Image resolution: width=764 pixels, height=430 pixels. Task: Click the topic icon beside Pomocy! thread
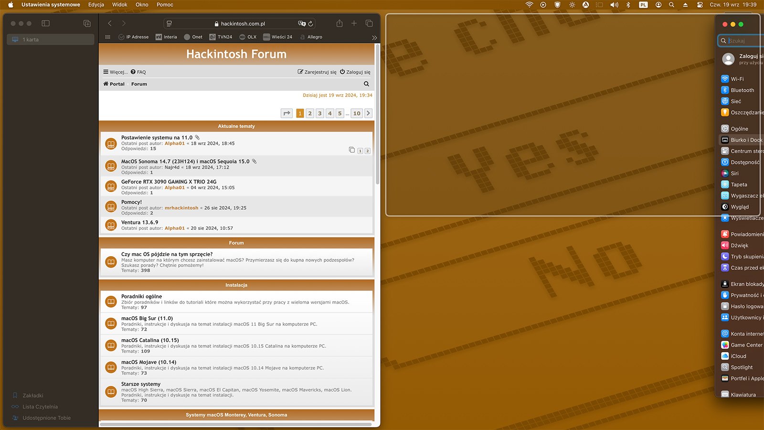(x=111, y=206)
